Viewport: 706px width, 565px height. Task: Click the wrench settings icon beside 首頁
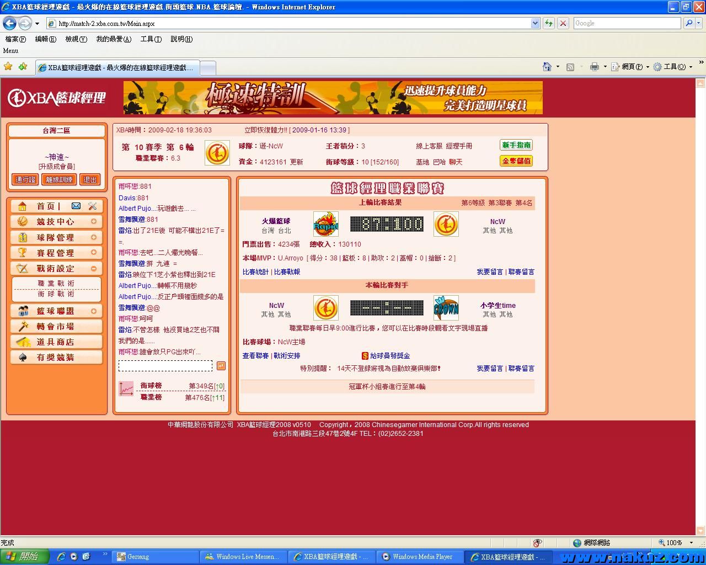(92, 206)
